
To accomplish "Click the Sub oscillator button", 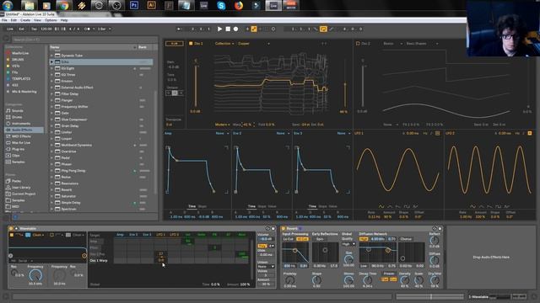I will pyautogui.click(x=175, y=44).
